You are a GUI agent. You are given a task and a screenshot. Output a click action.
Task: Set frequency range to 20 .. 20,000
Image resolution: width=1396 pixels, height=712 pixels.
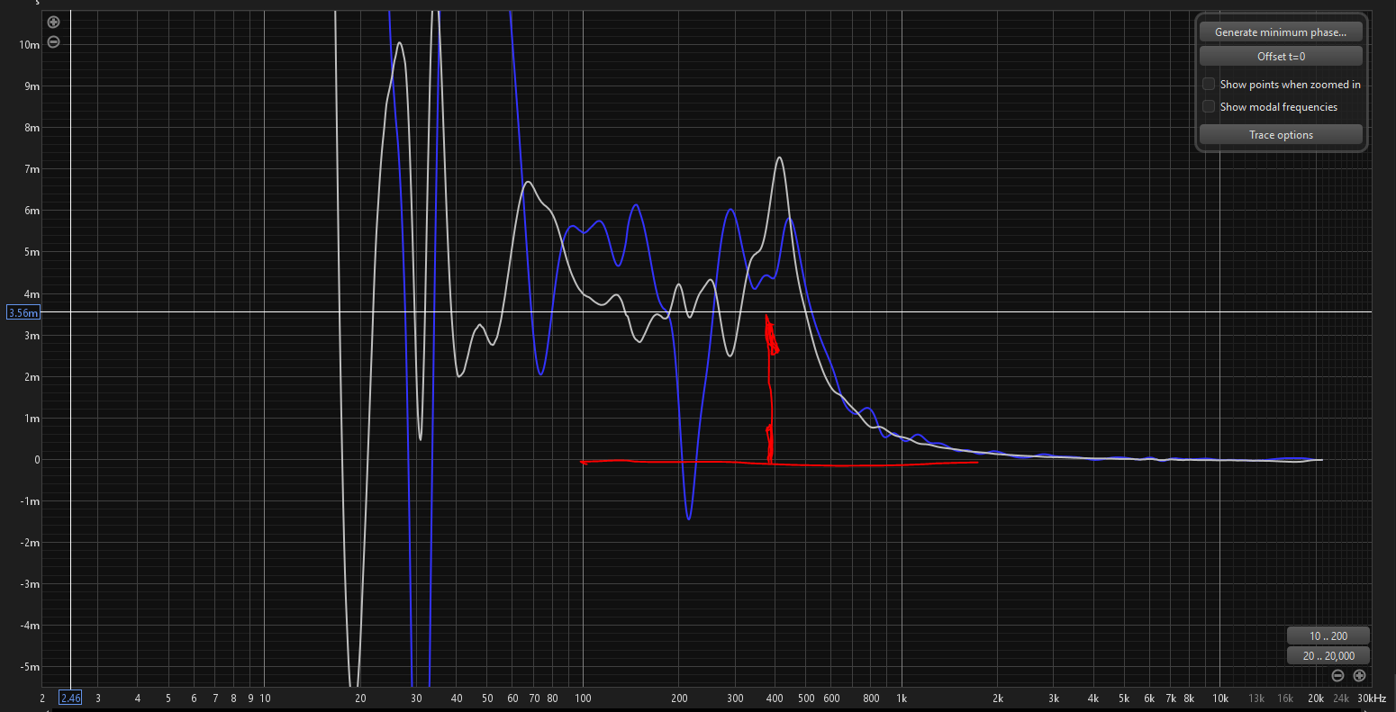1328,656
